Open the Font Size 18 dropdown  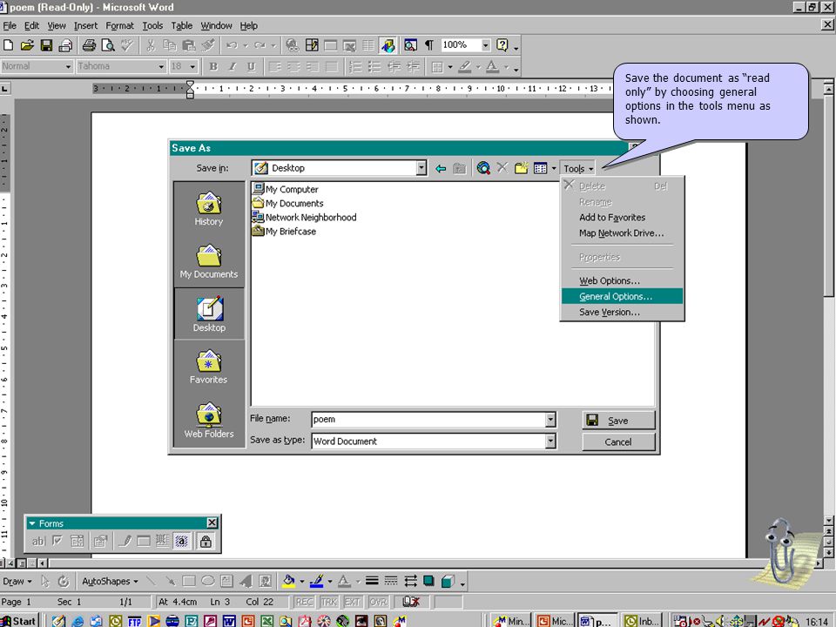(193, 67)
